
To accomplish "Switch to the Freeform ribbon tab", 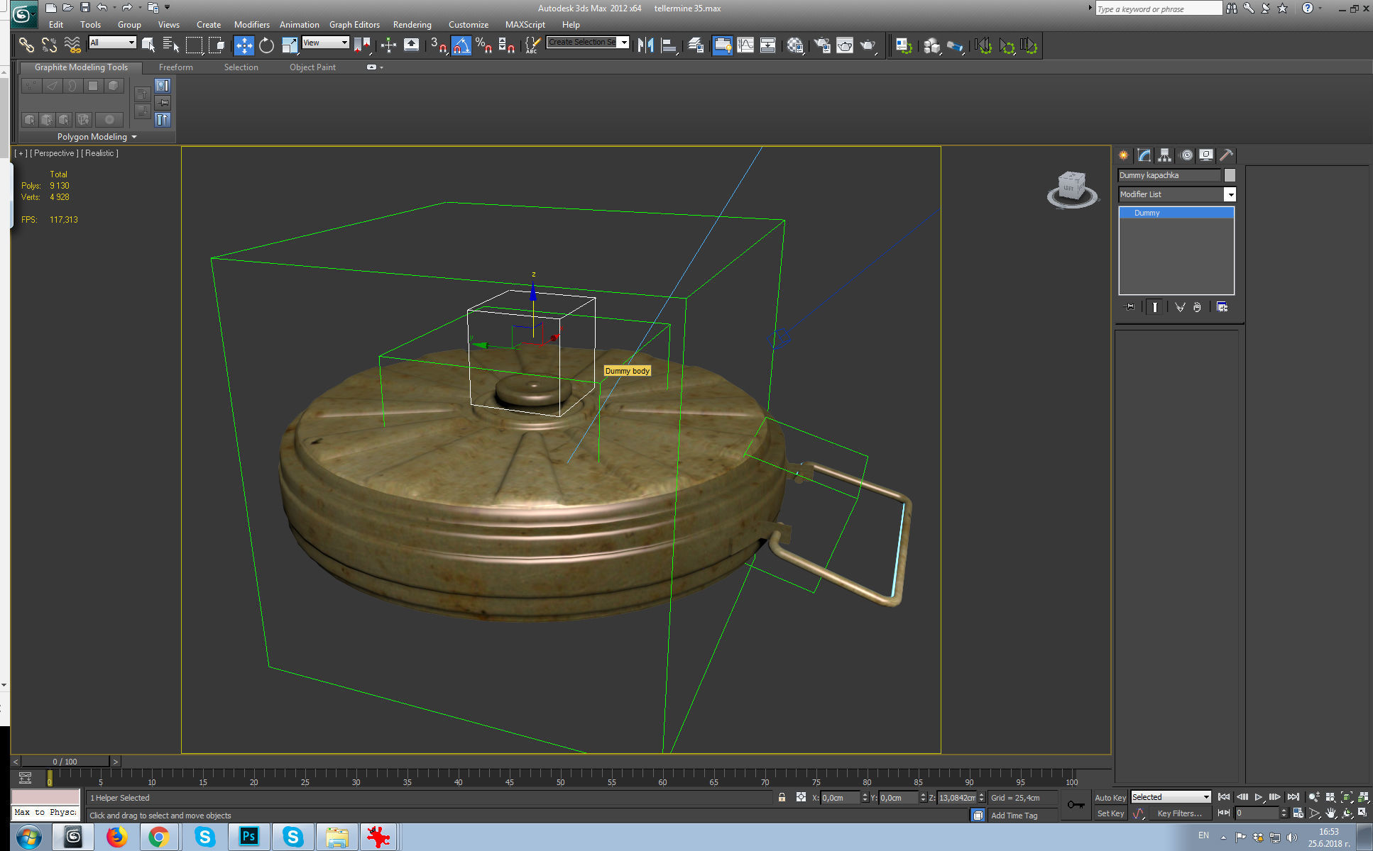I will [175, 67].
